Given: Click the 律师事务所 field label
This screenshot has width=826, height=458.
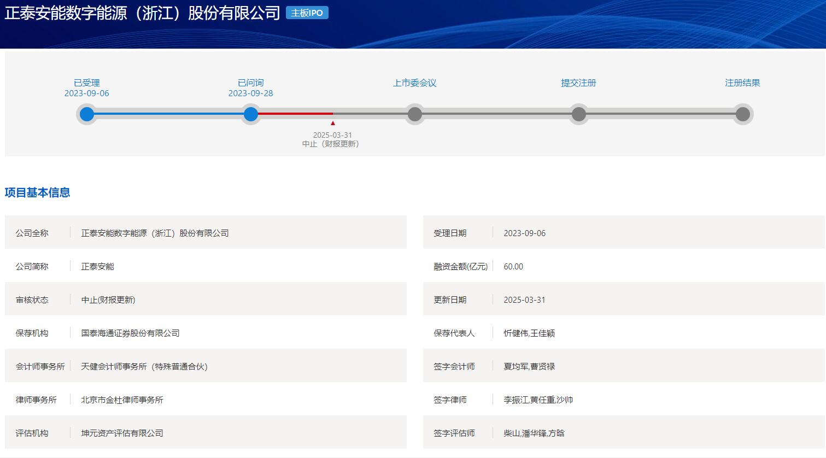Looking at the screenshot, I should click(37, 400).
